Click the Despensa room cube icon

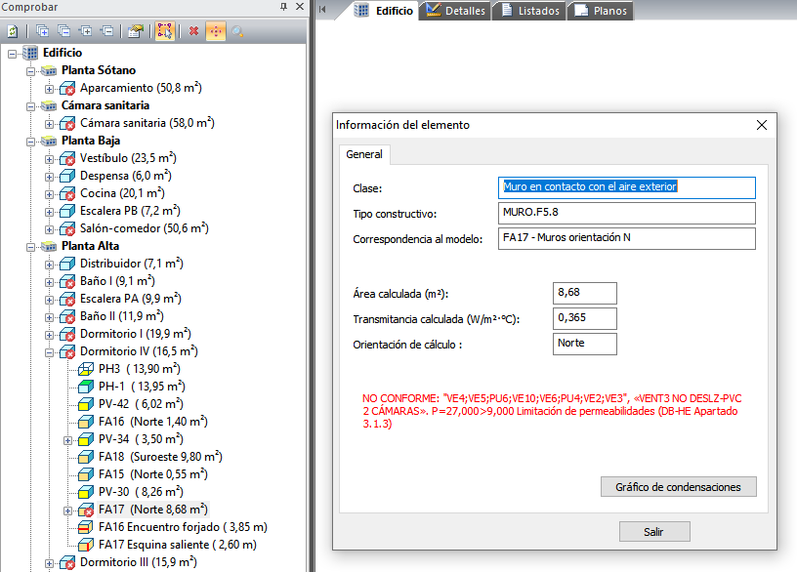coord(67,176)
